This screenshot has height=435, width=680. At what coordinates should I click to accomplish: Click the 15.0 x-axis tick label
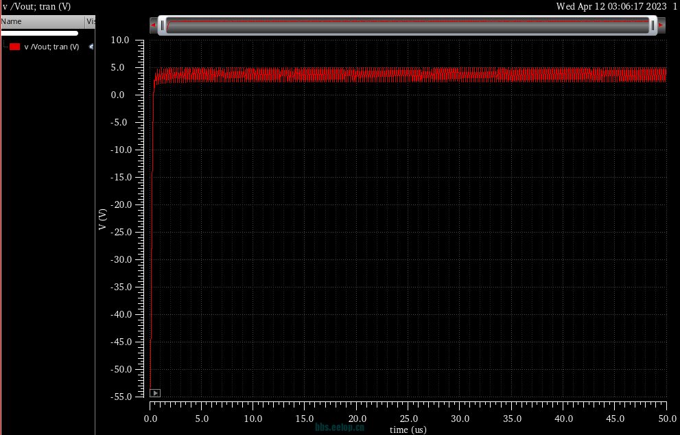(x=305, y=419)
